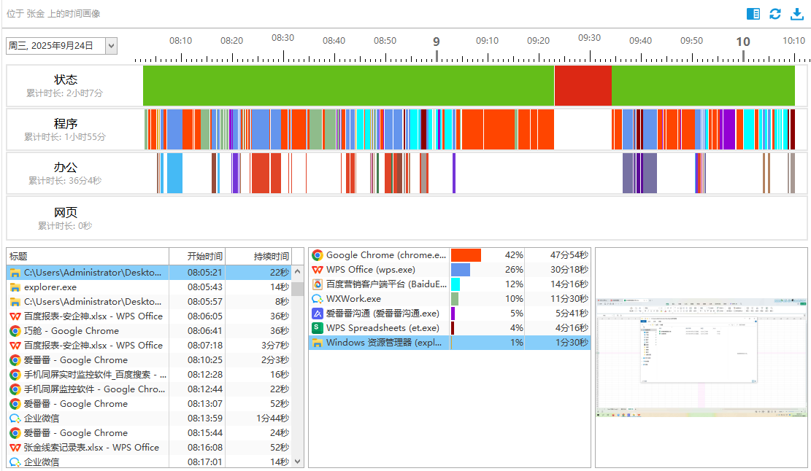811x471 pixels.
Task: Click WPS icon of 08:07:18 row
Action: coord(15,346)
